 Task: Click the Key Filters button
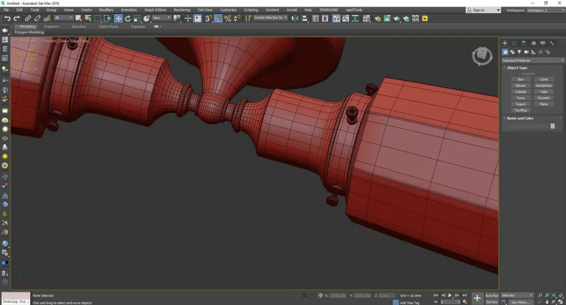click(520, 302)
